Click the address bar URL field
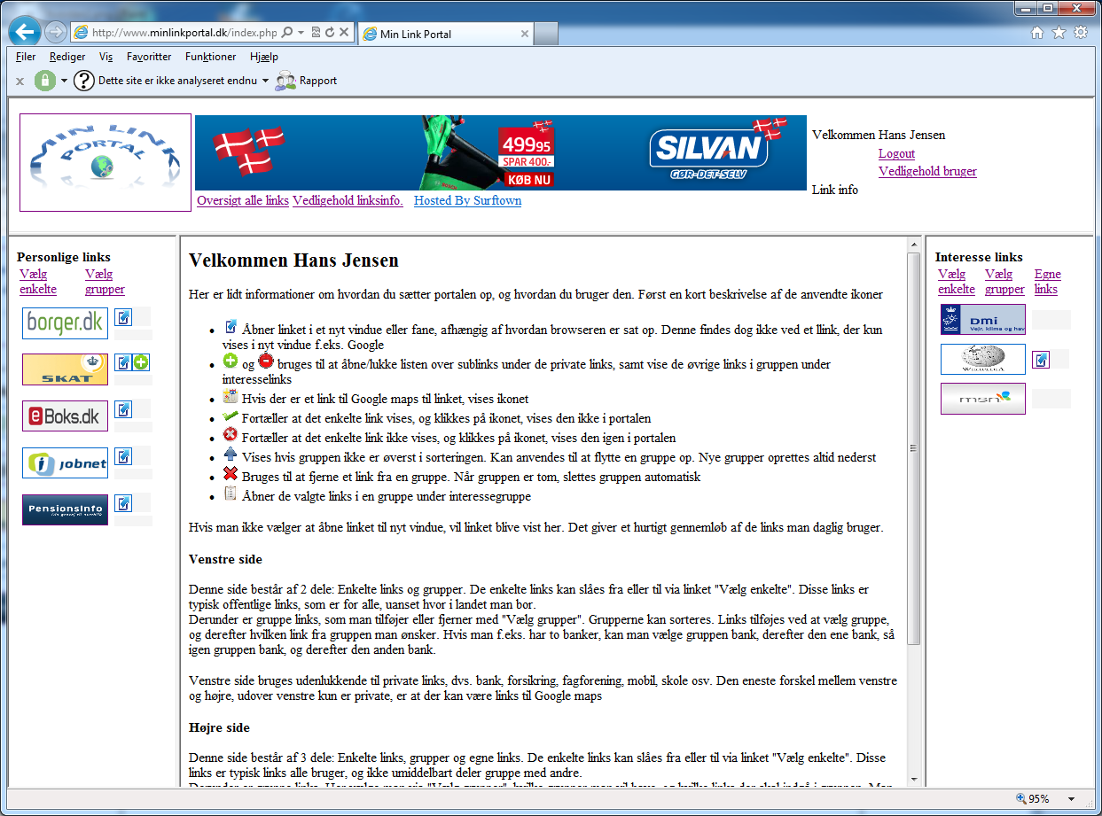This screenshot has height=816, width=1102. click(184, 33)
